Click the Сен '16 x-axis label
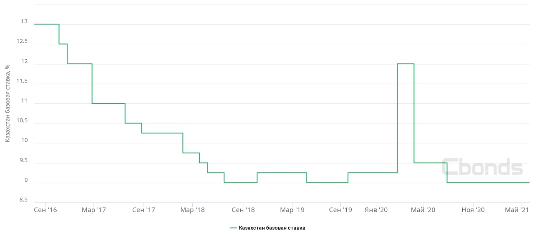The height and width of the screenshot is (241, 534). pyautogui.click(x=45, y=210)
